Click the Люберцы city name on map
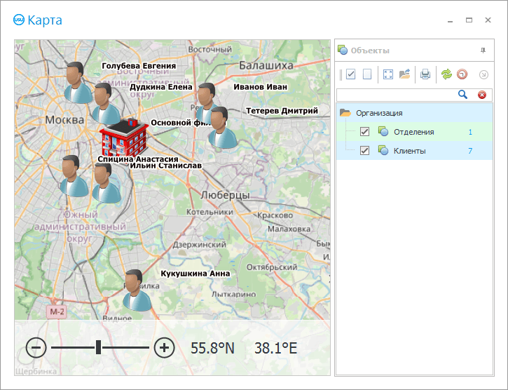 pyautogui.click(x=225, y=195)
